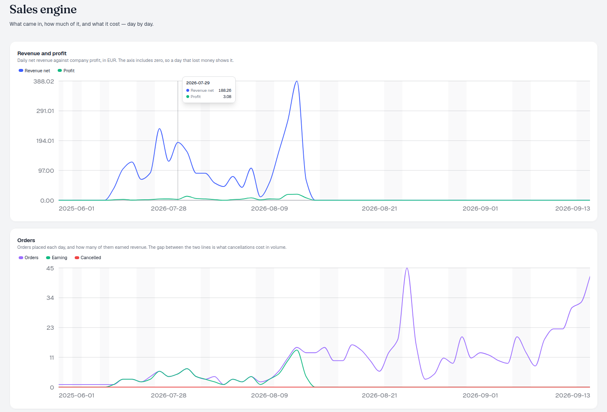Click the 11 y-axis label in the Orders chart
The height and width of the screenshot is (412, 607).
click(x=52, y=358)
